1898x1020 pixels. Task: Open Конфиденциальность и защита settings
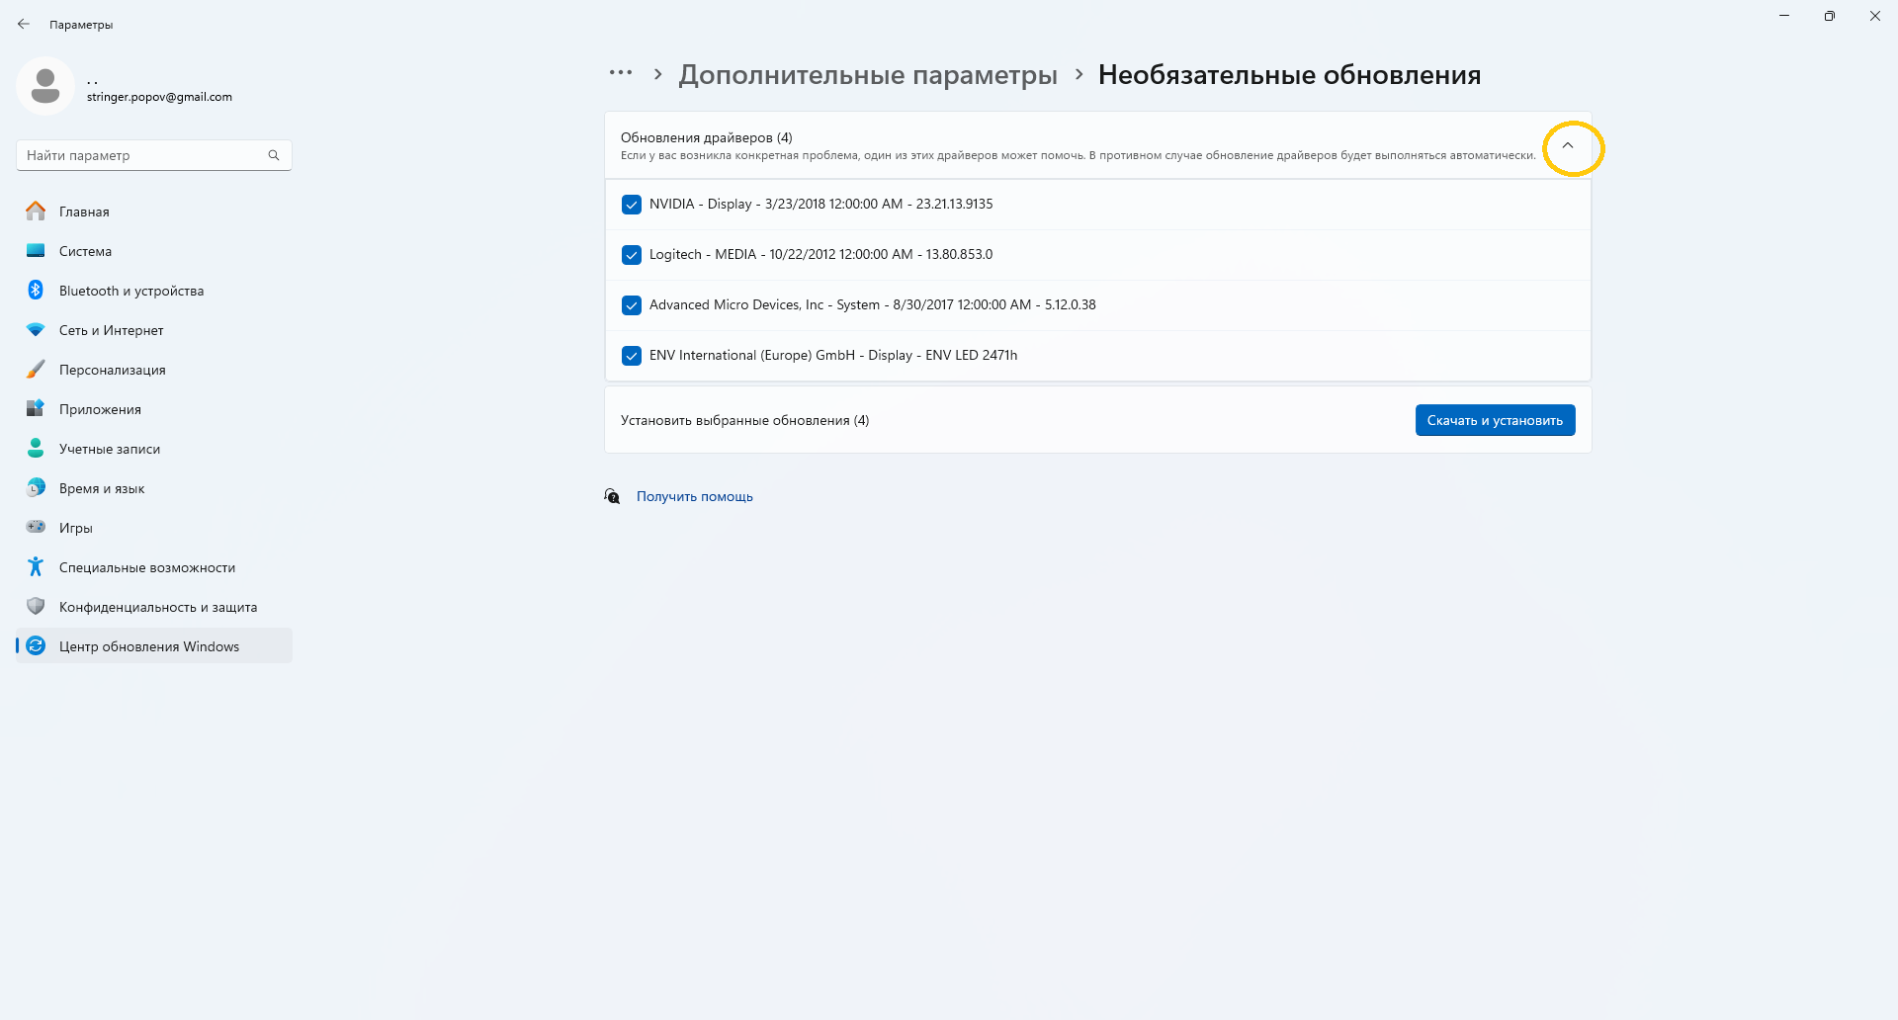tap(158, 607)
